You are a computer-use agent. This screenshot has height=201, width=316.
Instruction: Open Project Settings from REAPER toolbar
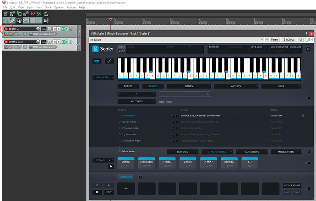click(26, 14)
